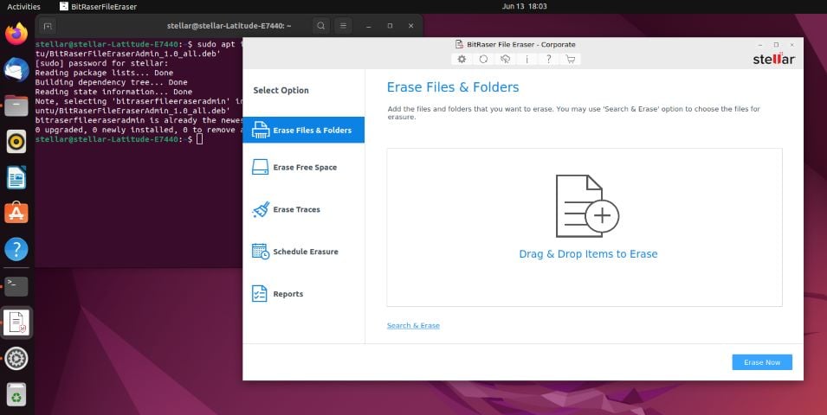Open Help from the dock
This screenshot has width=827, height=415.
[x=16, y=249]
